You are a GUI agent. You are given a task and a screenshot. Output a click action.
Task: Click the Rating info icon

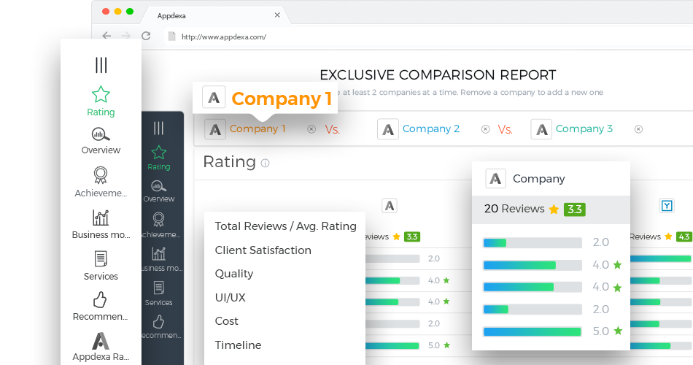point(265,164)
